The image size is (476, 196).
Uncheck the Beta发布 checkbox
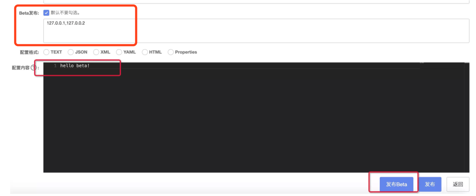pyautogui.click(x=46, y=13)
